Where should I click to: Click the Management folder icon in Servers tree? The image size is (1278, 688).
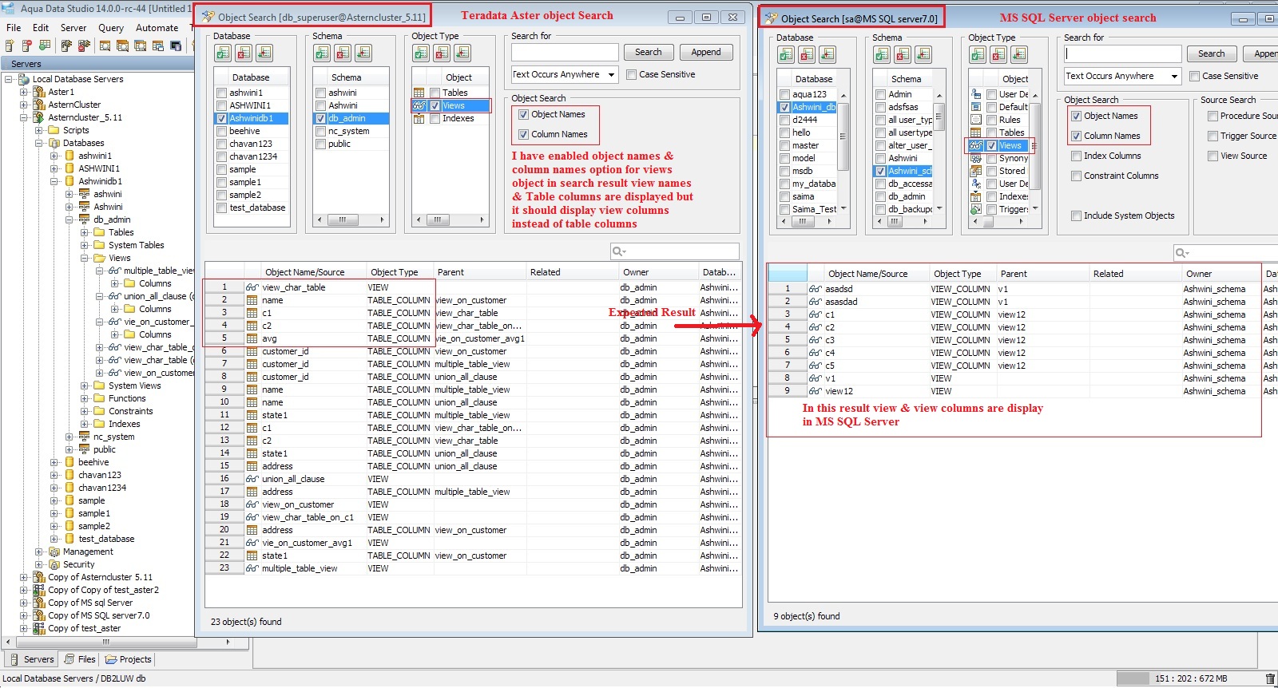(54, 552)
